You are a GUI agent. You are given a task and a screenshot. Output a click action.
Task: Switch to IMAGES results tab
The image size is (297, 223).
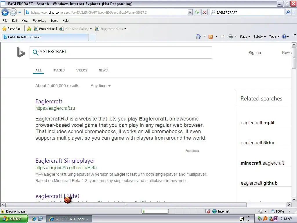click(x=59, y=70)
